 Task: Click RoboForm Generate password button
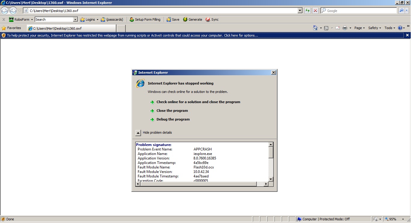point(192,19)
